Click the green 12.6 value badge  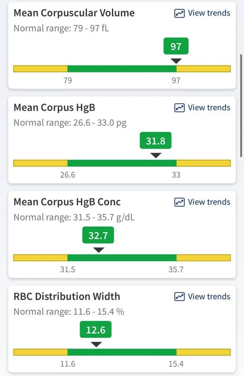point(96,330)
